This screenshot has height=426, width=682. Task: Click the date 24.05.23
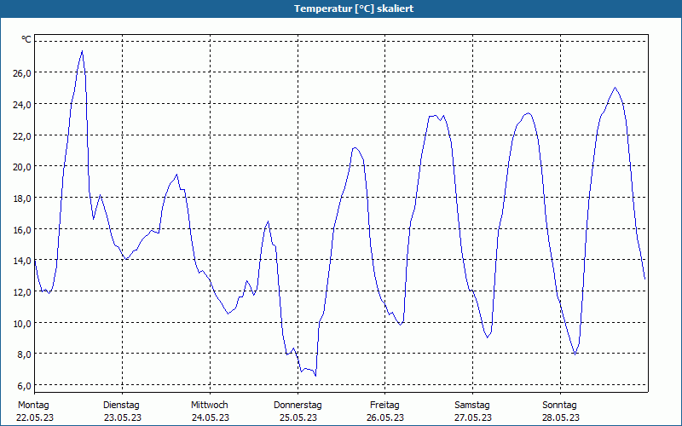click(211, 417)
